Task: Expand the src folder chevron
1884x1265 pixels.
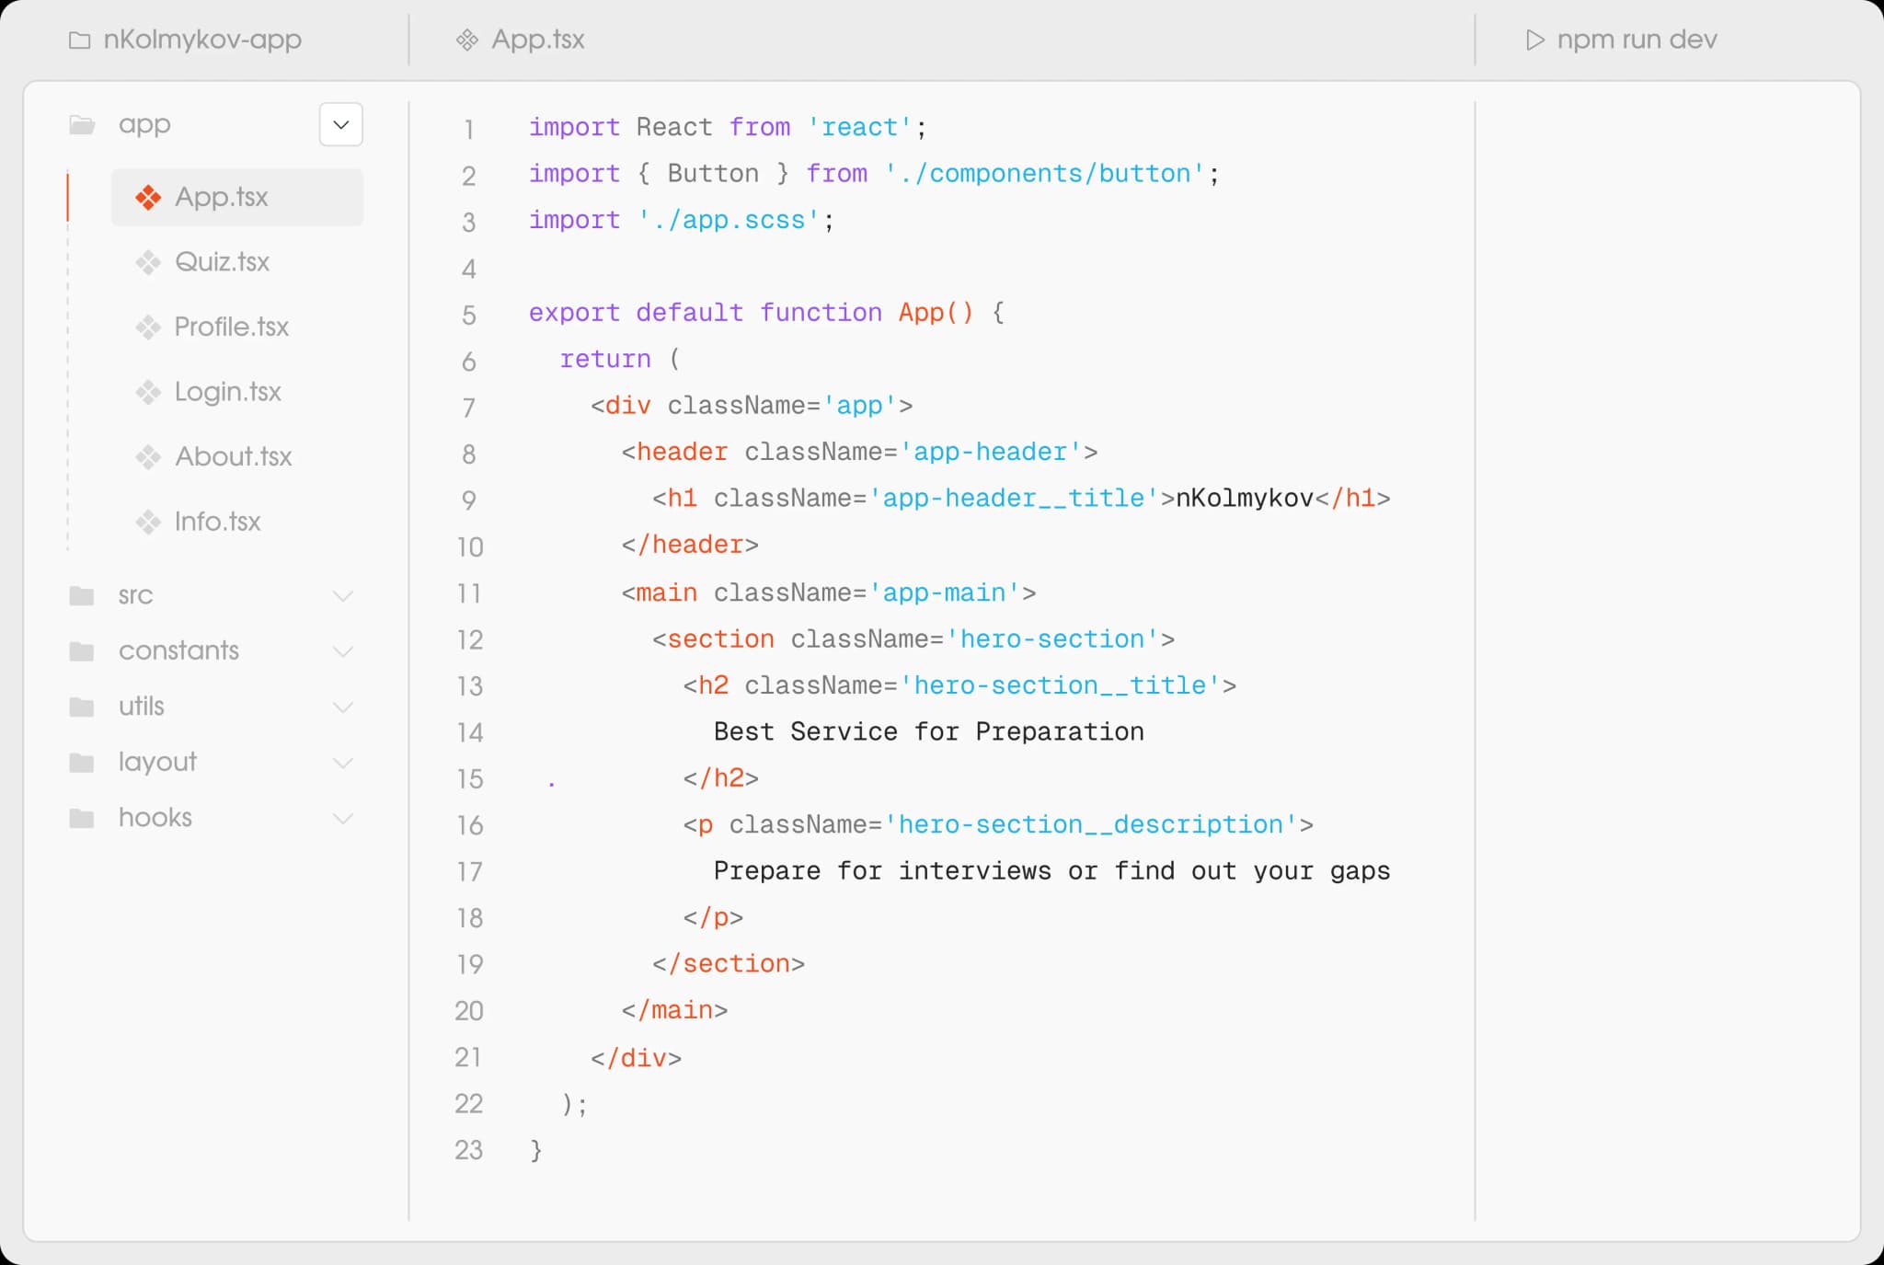Action: (x=342, y=596)
